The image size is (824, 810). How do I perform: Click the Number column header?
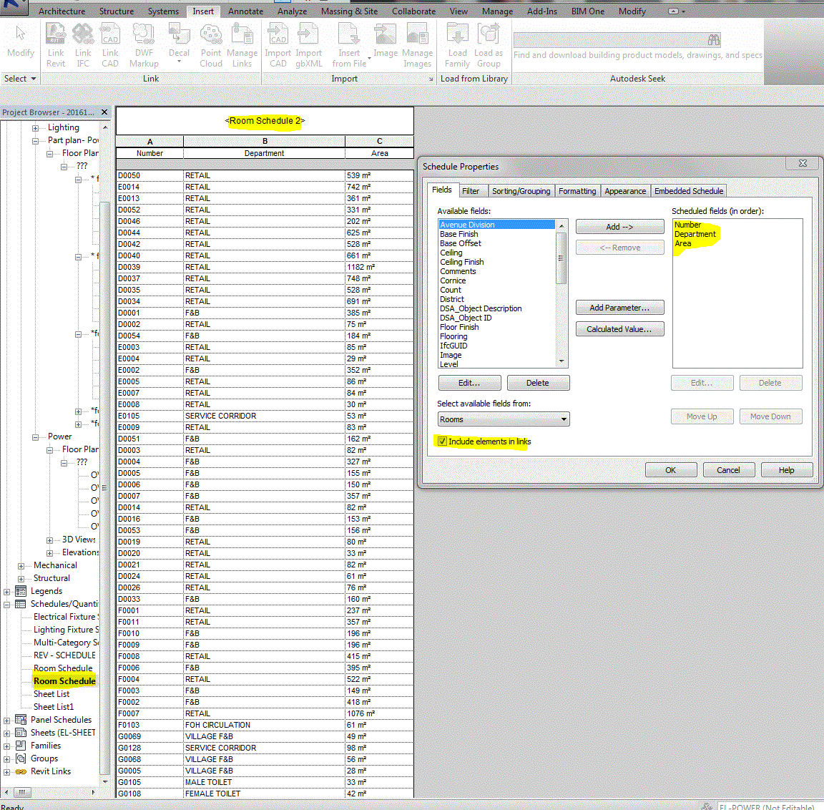[149, 153]
